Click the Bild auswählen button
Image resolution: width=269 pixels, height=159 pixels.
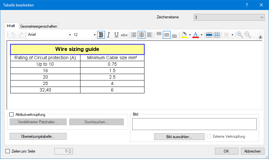(179, 137)
